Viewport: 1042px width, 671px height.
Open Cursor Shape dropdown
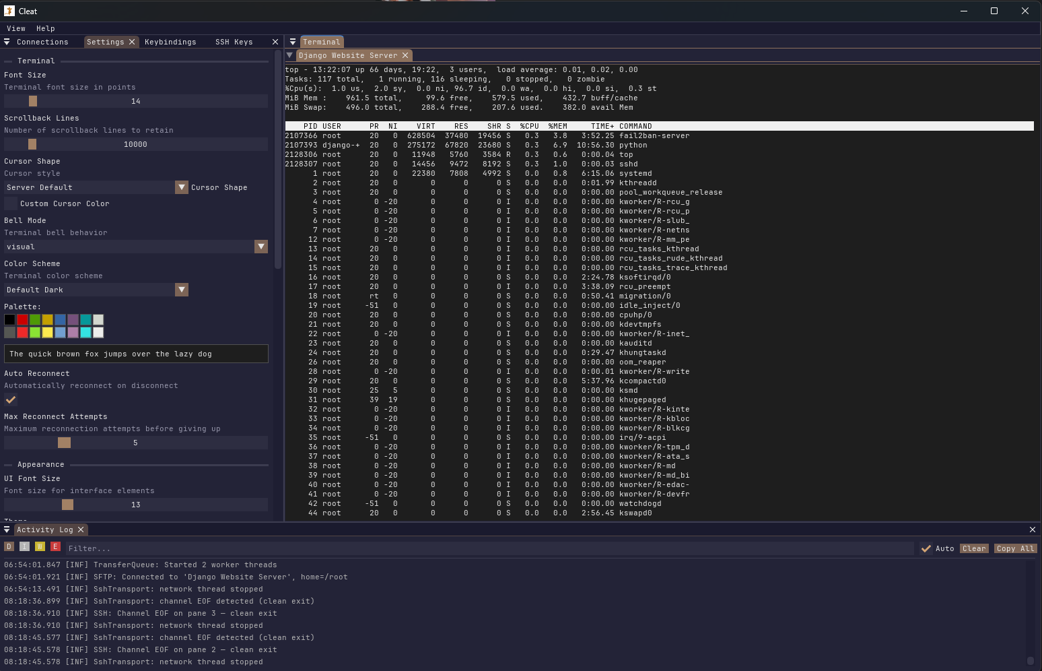click(x=96, y=187)
